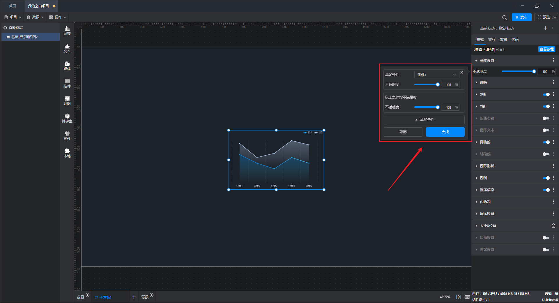559x303 pixels.
Task: Open X轴 more options menu
Action: [553, 94]
